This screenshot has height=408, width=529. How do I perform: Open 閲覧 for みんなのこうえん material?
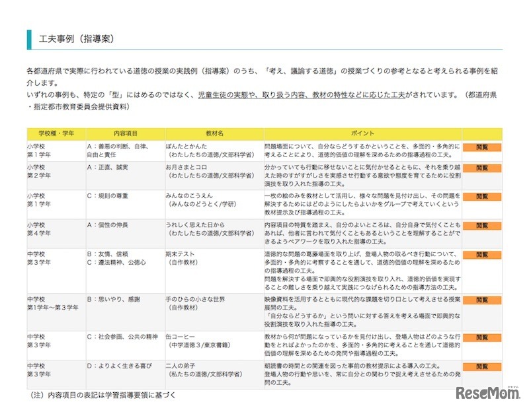point(482,196)
